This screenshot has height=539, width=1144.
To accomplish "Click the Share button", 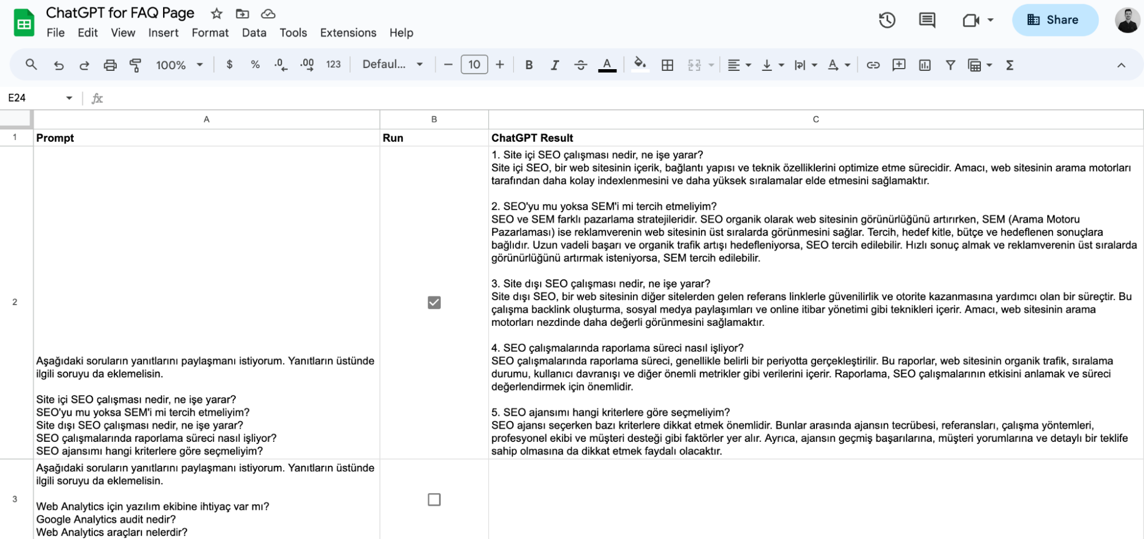I will 1055,20.
